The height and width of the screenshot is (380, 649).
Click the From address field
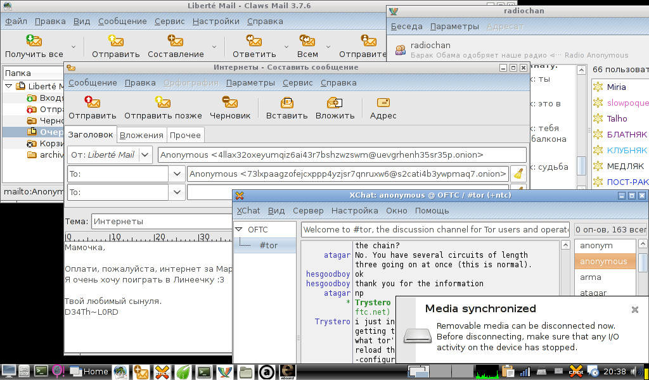click(x=342, y=155)
